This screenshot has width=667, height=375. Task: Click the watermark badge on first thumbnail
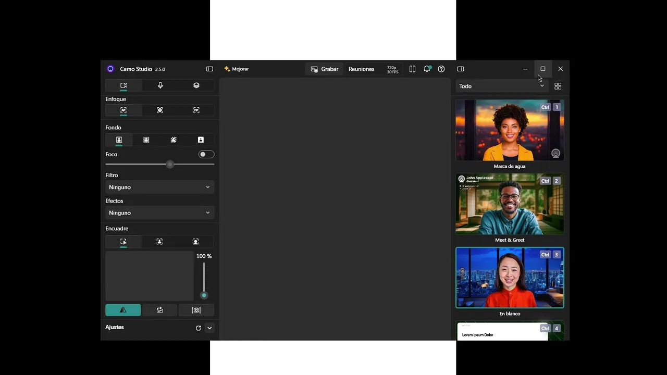point(555,154)
